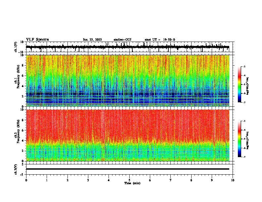This screenshot has height=202, width=262.
Task: Click time axis tick label 5
Action: click(x=129, y=180)
